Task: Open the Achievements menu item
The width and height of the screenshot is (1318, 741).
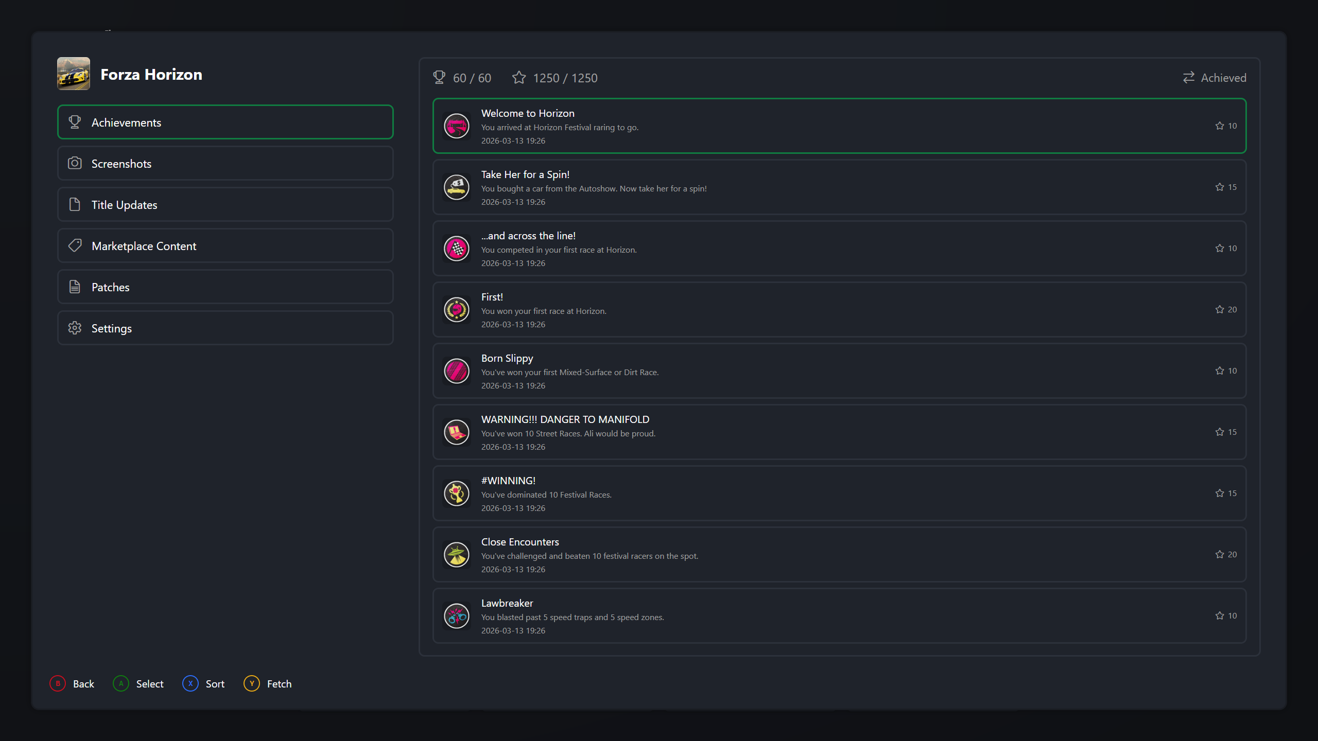Action: (x=226, y=122)
